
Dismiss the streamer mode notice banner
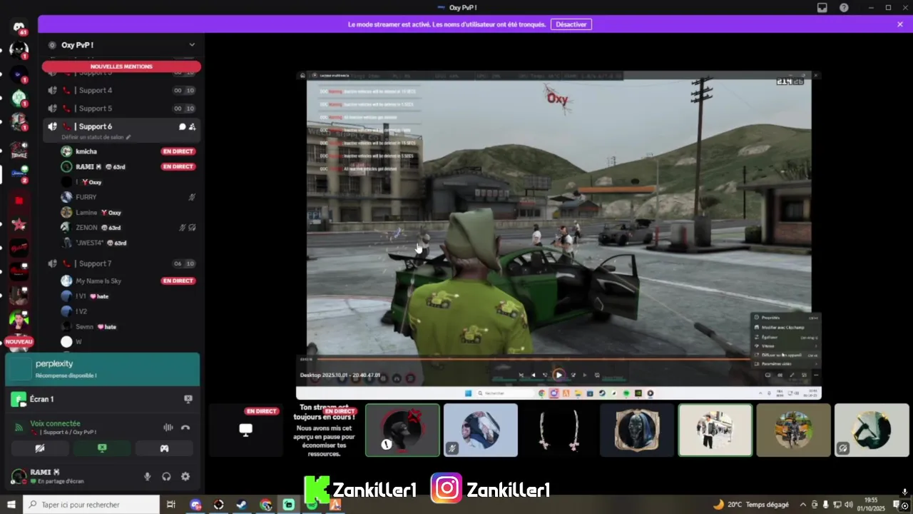click(x=900, y=24)
